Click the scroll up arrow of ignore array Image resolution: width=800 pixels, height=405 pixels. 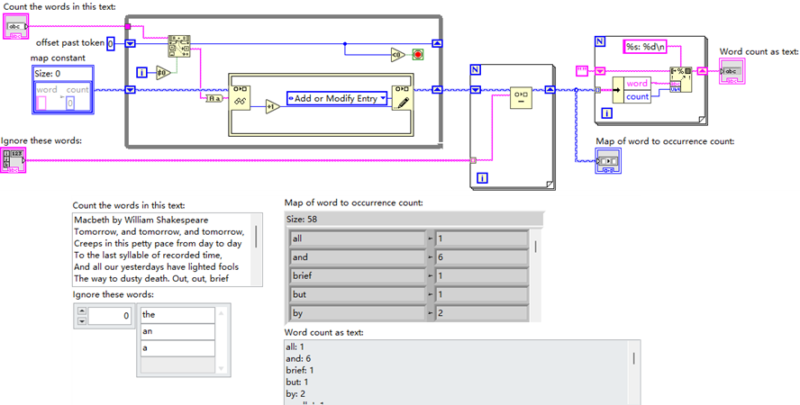[x=221, y=313]
